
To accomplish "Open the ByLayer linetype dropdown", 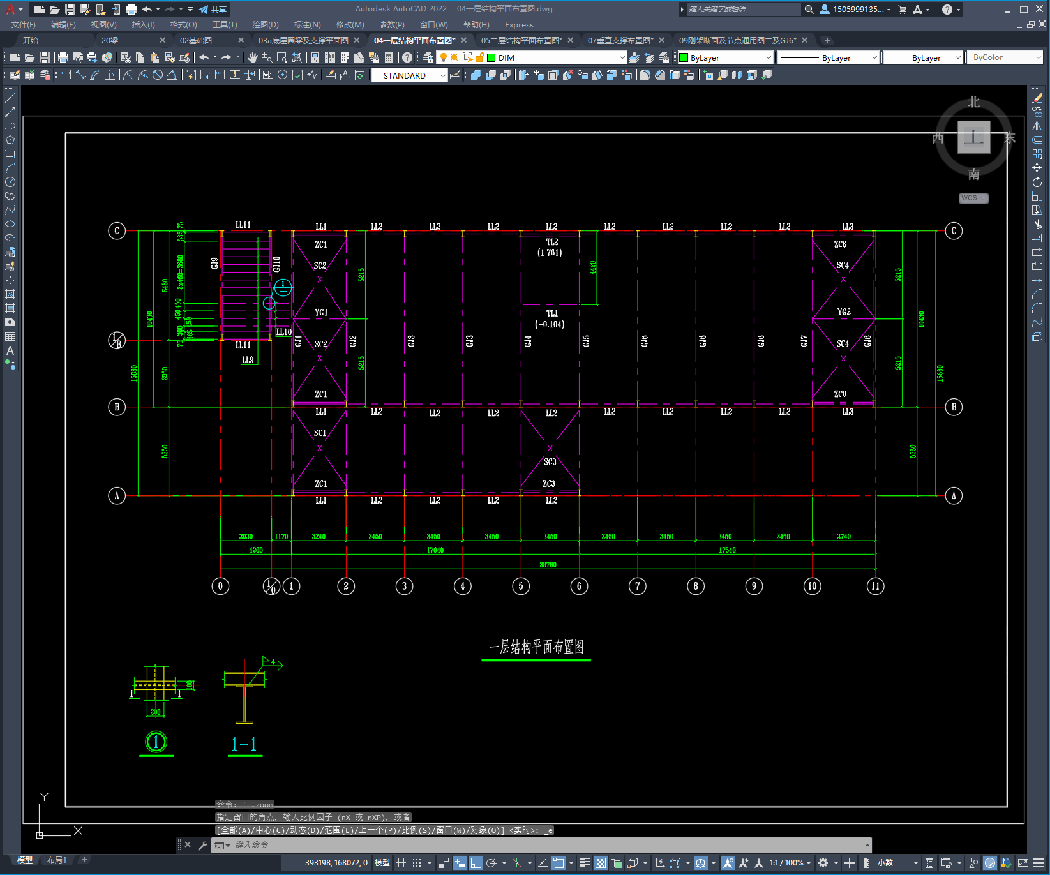I will click(829, 57).
